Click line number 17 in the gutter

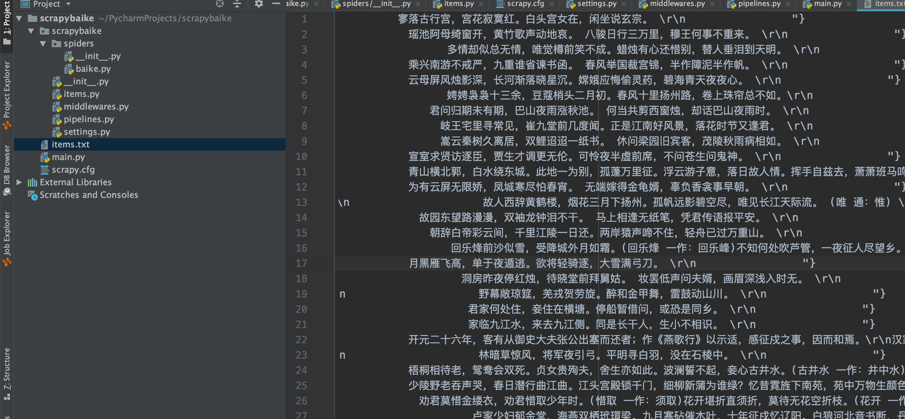tap(301, 263)
